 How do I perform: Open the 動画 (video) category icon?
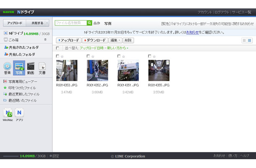[31, 68]
